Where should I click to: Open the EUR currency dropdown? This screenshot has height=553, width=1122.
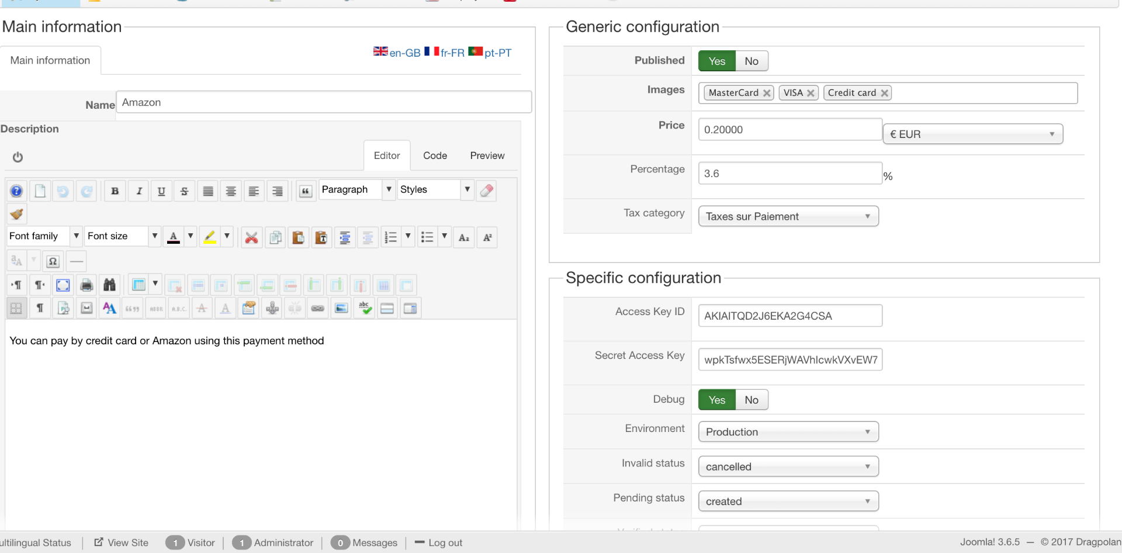pyautogui.click(x=972, y=134)
